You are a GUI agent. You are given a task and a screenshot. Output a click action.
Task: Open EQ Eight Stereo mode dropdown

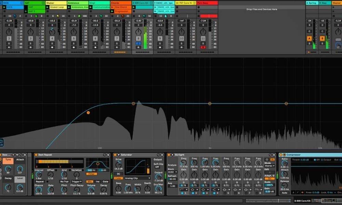(269, 166)
